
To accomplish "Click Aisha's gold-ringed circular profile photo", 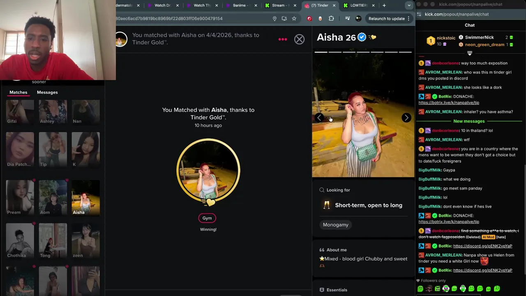I will point(208,170).
